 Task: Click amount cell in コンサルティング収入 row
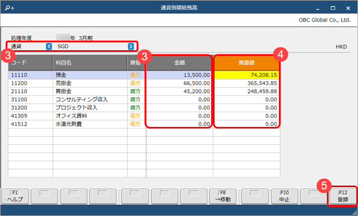(x=179, y=100)
